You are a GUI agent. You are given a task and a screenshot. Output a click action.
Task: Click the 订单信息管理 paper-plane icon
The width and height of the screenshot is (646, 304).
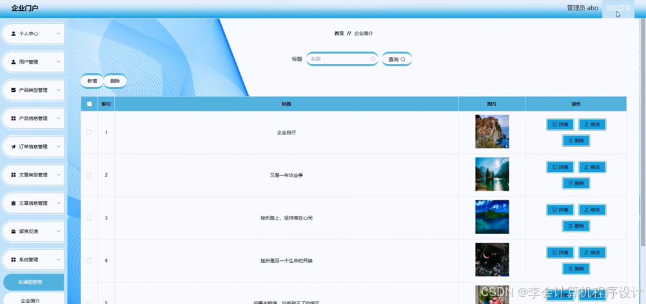14,147
